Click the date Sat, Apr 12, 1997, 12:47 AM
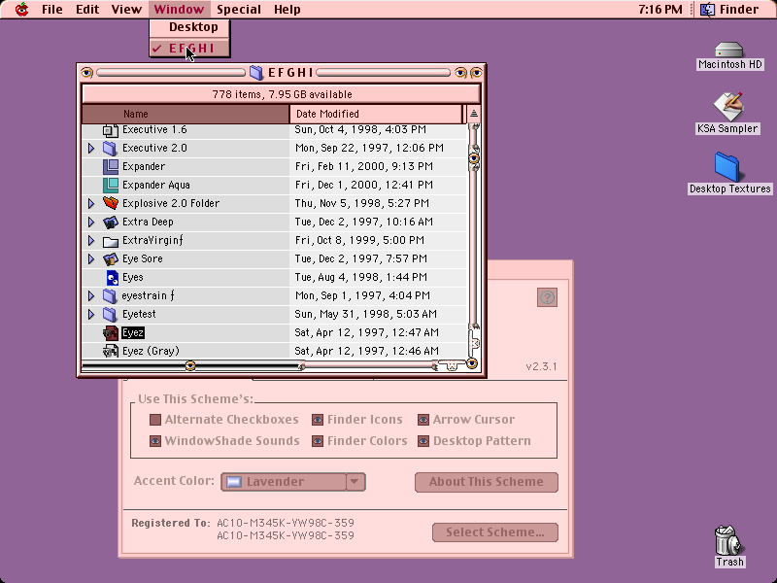 pyautogui.click(x=366, y=332)
